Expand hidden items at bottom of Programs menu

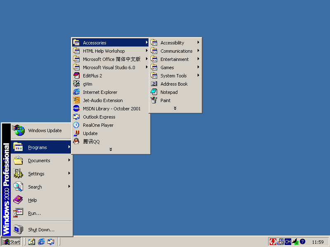pos(111,149)
